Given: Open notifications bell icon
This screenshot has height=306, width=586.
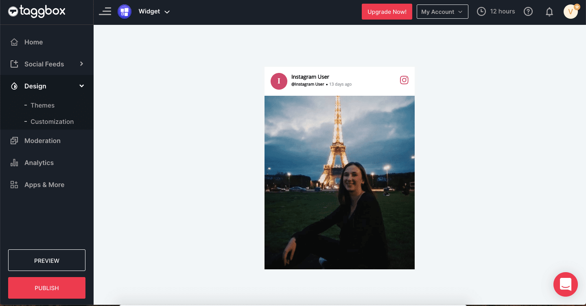Looking at the screenshot, I should (549, 12).
